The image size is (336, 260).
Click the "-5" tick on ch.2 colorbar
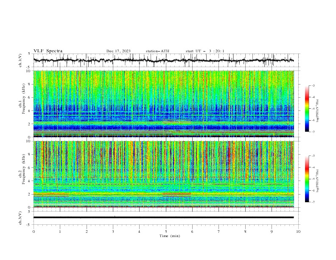coord(313,179)
